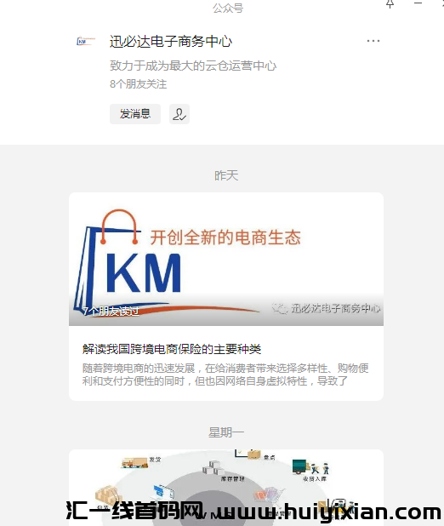Click the 7个朋友读过 label on the cover
Screen dimensions: 444x526
pyautogui.click(x=111, y=312)
